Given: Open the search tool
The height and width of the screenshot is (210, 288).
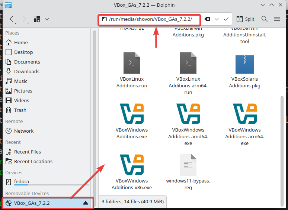Looking at the screenshot, I should [265, 19].
